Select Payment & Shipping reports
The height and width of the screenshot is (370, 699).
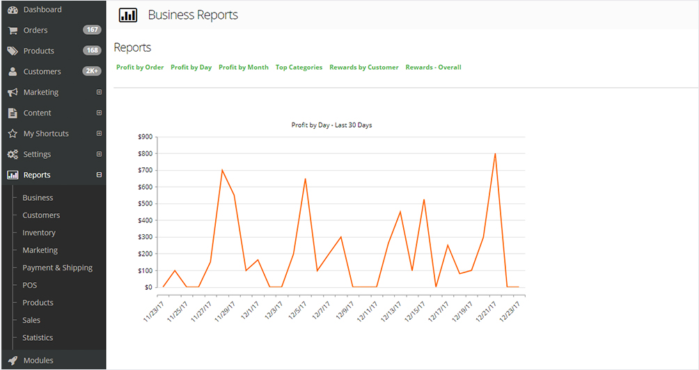(57, 268)
